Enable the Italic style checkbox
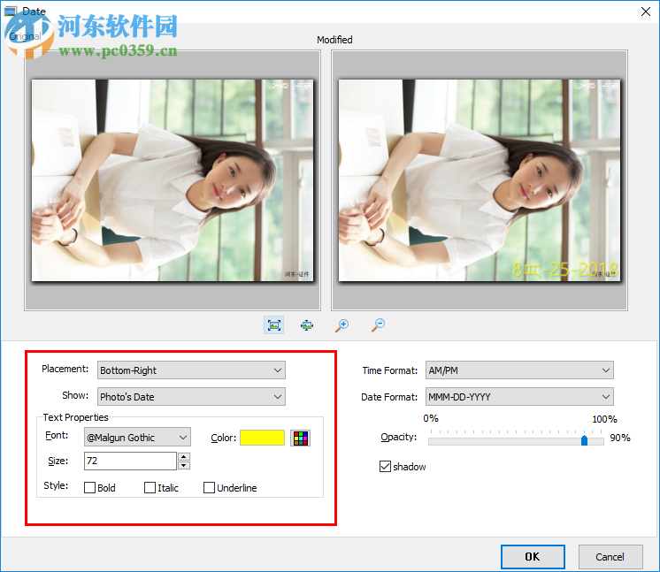This screenshot has width=660, height=572. pyautogui.click(x=150, y=488)
